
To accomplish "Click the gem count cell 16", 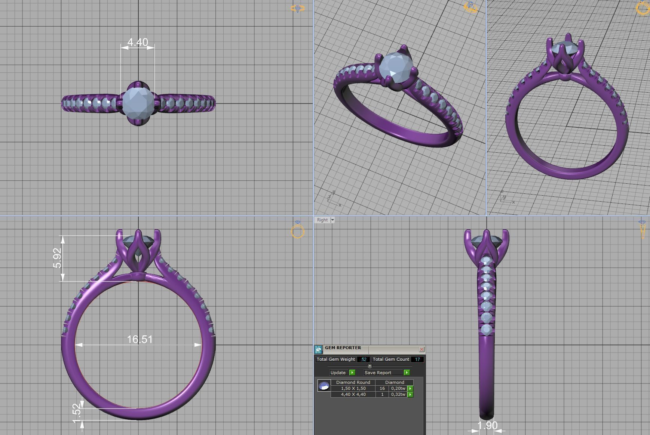I will pos(382,388).
